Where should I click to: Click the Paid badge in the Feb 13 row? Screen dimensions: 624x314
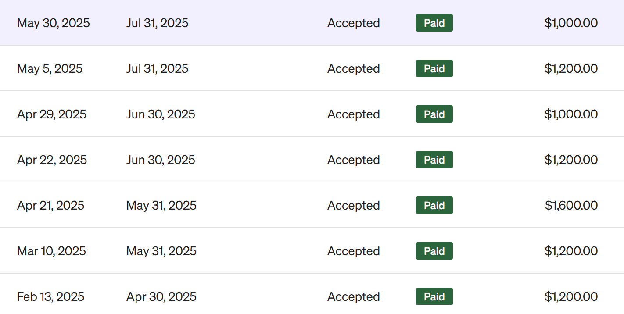(x=434, y=296)
